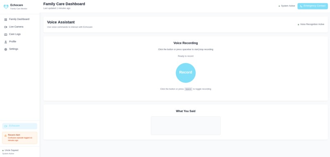Click the 'Last updated 2 minutes ago' text

[57, 9]
